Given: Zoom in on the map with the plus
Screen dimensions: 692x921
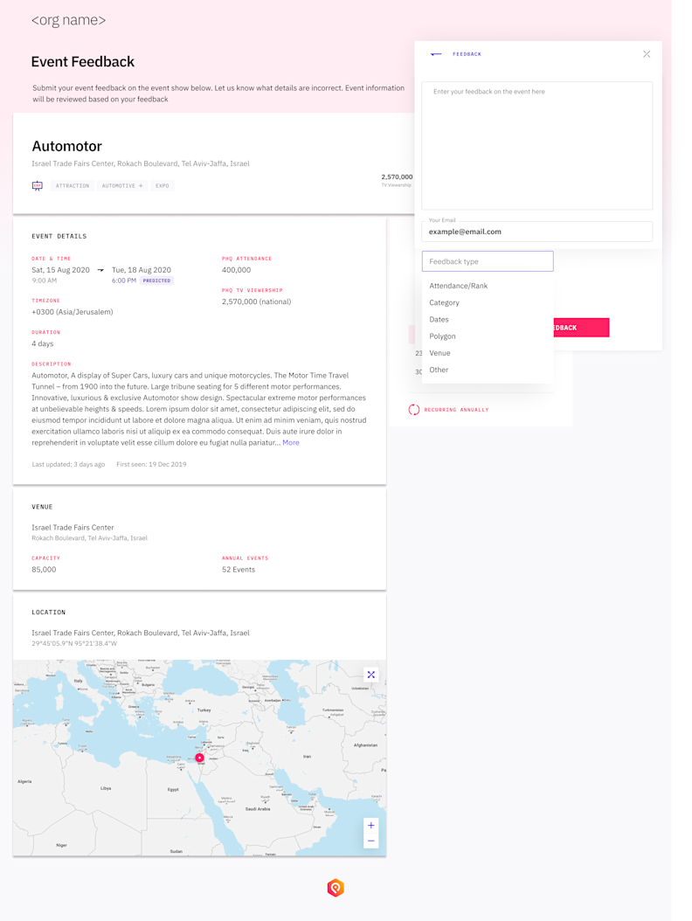Looking at the screenshot, I should click(370, 825).
